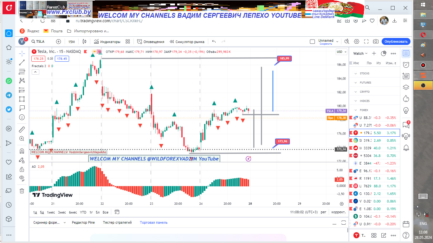Image resolution: width=433 pixels, height=243 pixels.
Task: Select the YTD date range
Action: pyautogui.click(x=83, y=212)
